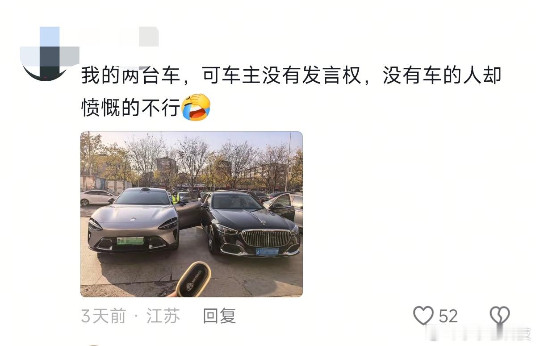Like the comment with the heart icon
This screenshot has width=536, height=346.
pyautogui.click(x=423, y=316)
